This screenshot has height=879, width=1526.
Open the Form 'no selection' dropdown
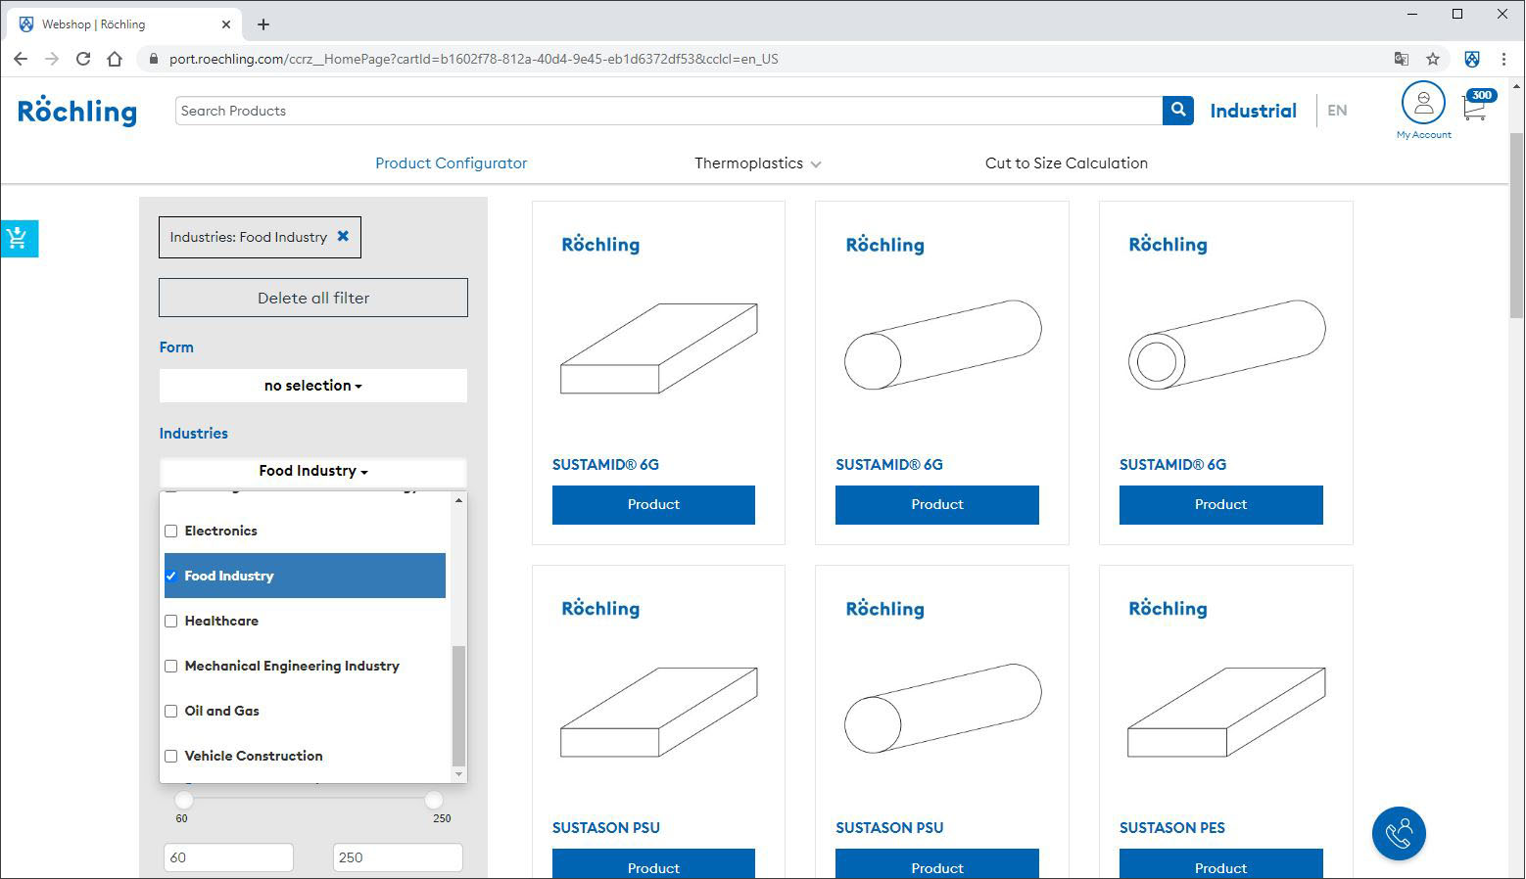pyautogui.click(x=313, y=386)
